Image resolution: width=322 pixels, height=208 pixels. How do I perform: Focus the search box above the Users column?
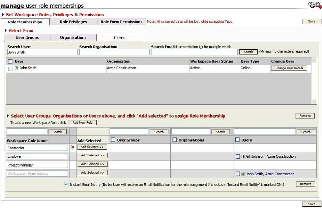[265, 132]
